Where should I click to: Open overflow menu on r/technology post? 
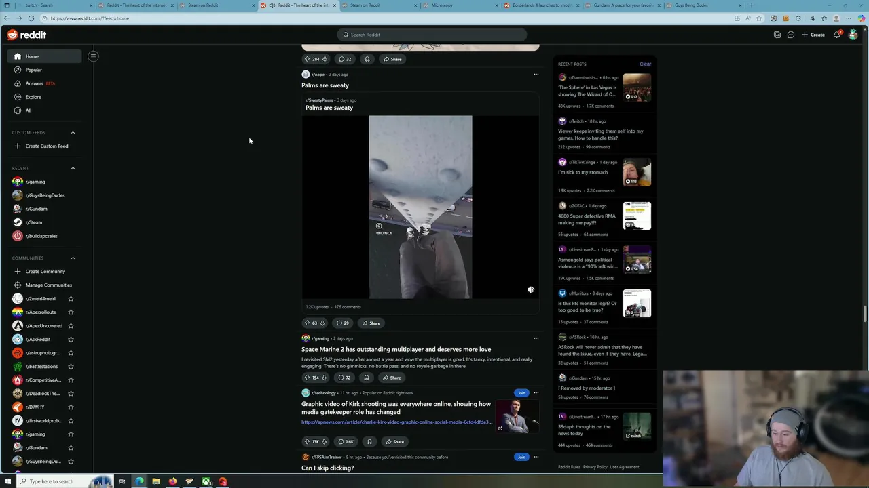536,393
